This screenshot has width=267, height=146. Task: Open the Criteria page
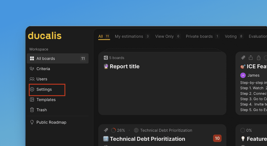43,69
